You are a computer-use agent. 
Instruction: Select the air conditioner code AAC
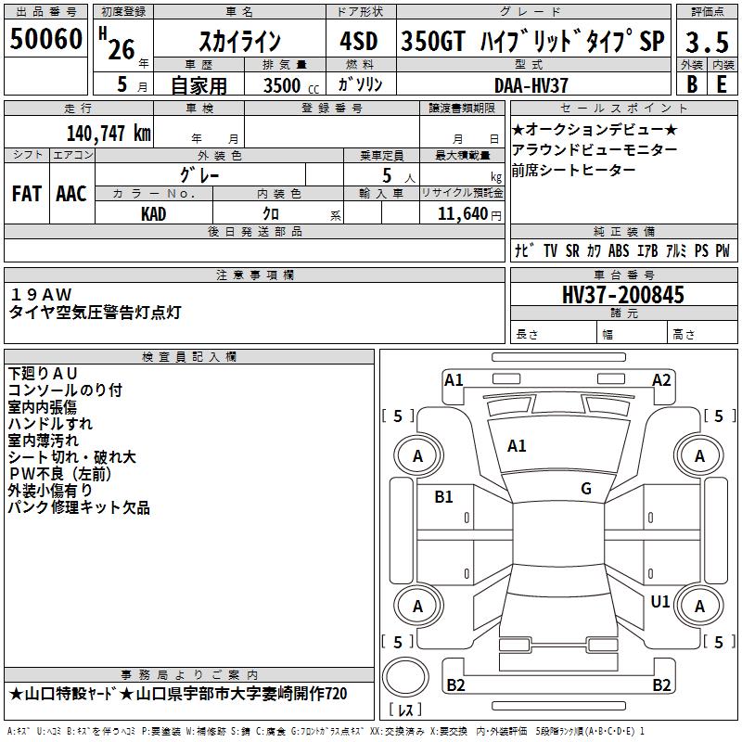(x=71, y=194)
